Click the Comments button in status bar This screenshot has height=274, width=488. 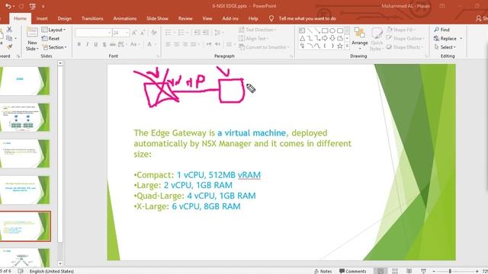click(x=352, y=271)
